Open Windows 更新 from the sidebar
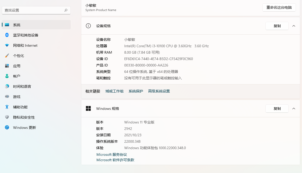302x173 pixels. click(x=24, y=128)
